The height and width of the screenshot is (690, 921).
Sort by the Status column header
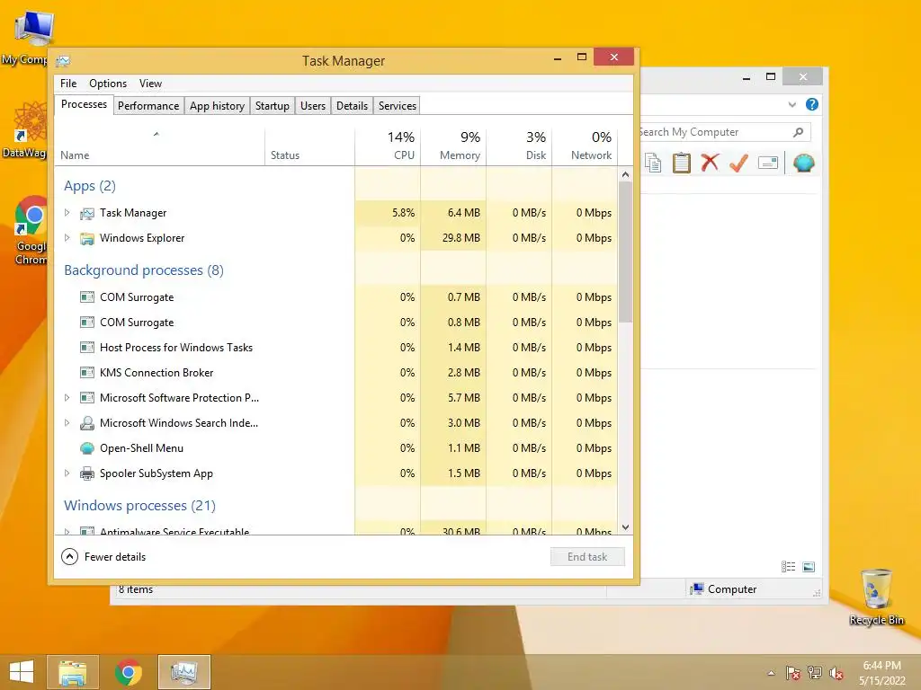309,145
